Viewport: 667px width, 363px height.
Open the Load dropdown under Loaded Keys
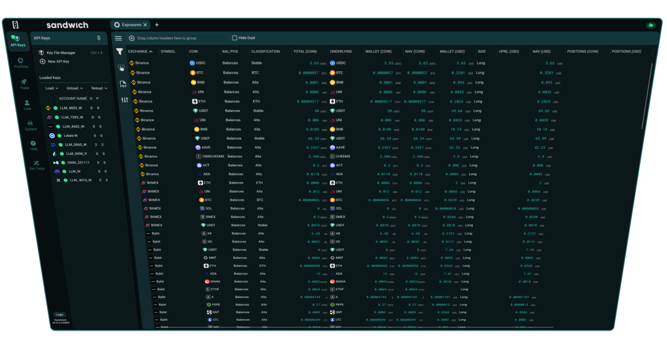51,88
